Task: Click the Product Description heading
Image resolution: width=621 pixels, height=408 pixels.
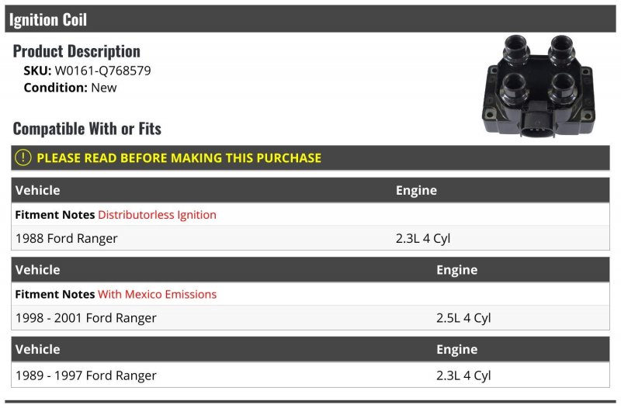Action: point(76,51)
